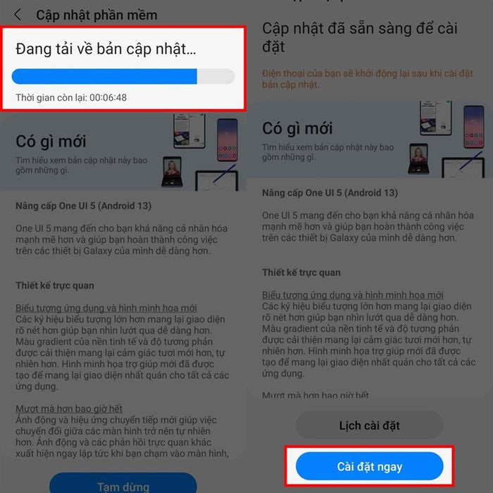Tap the Cài đặt ngay button
This screenshot has height=493, width=493.
(x=369, y=466)
